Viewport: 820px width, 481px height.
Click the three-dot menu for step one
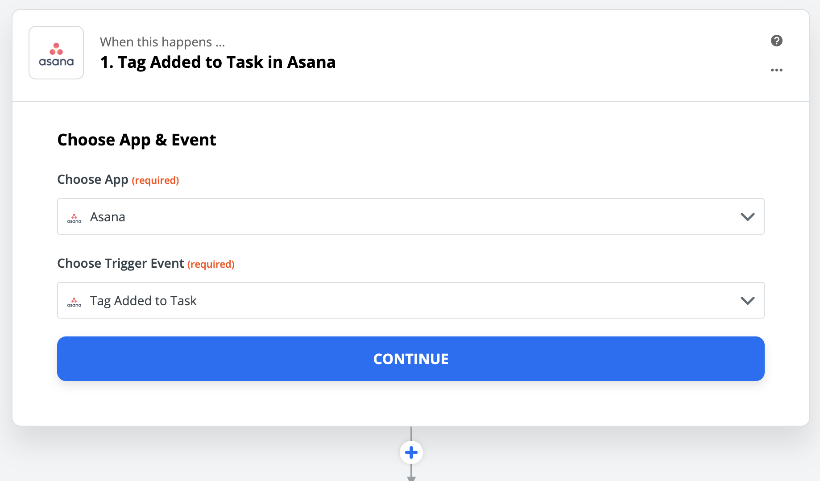click(777, 70)
